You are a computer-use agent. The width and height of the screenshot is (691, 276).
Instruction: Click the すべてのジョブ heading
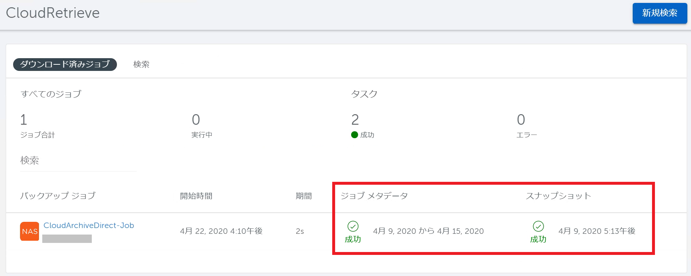point(51,94)
